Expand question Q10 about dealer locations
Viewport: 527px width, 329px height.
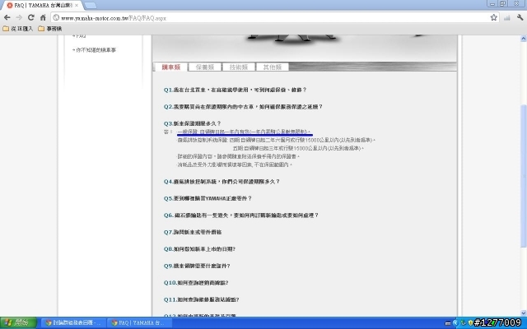tap(196, 283)
